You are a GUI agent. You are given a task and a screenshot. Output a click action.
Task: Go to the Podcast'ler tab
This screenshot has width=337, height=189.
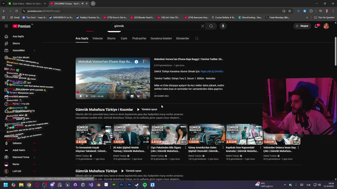[139, 38]
